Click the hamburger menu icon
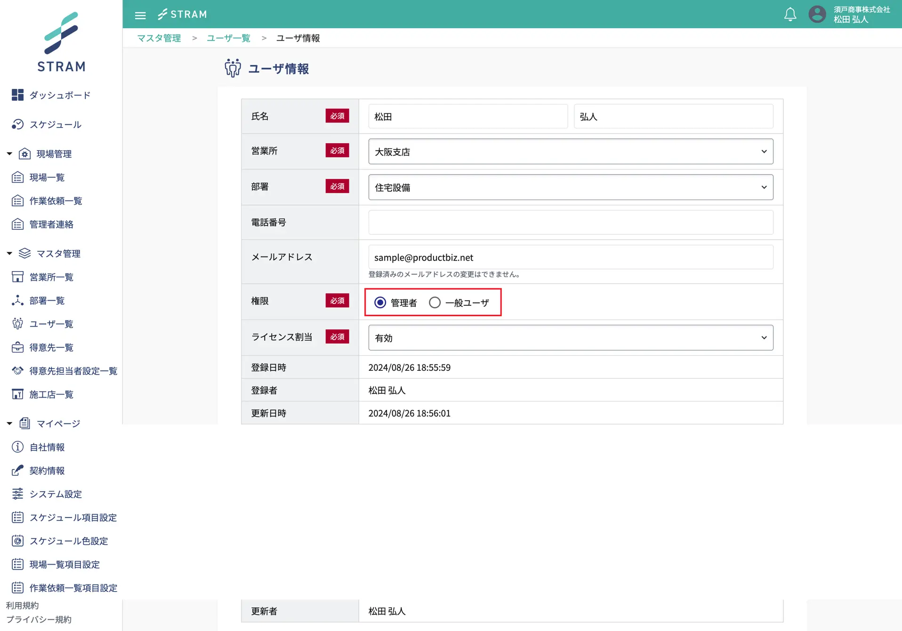Screen dimensions: 902x631 (140, 15)
